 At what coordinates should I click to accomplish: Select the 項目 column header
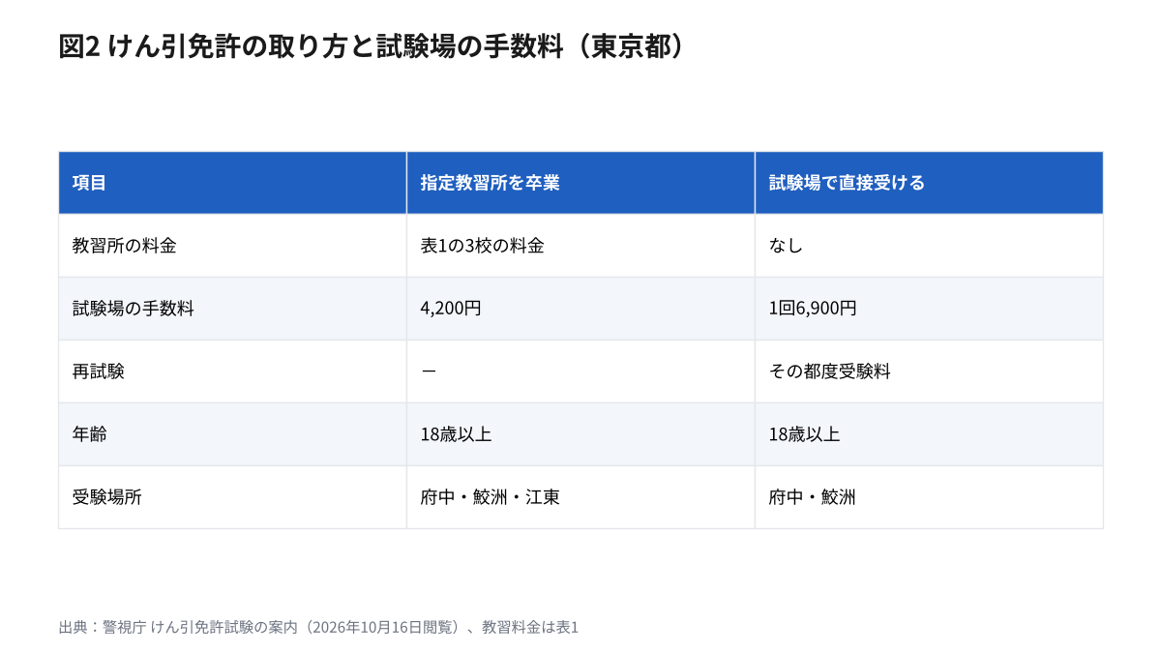pos(232,183)
